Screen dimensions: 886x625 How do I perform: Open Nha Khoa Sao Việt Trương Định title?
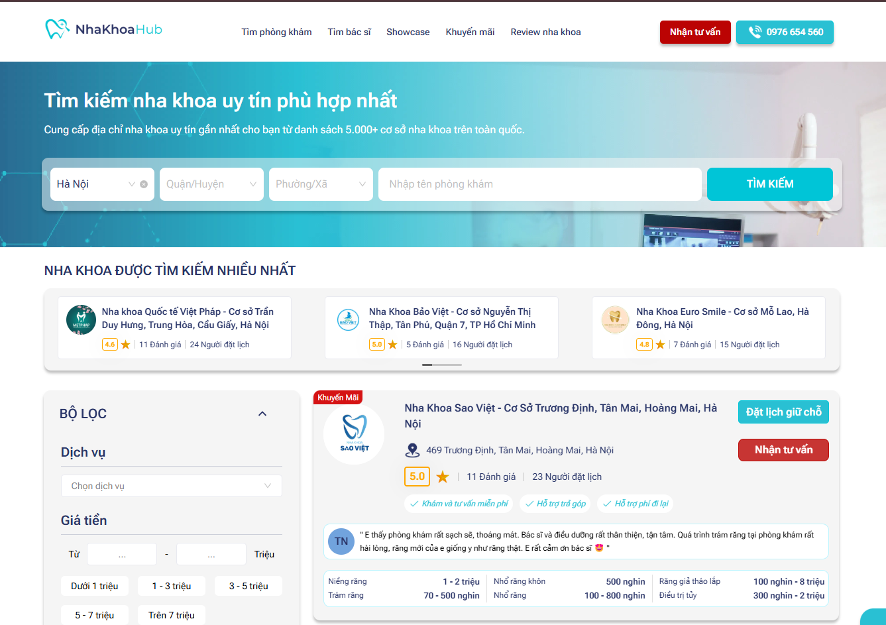coord(561,416)
